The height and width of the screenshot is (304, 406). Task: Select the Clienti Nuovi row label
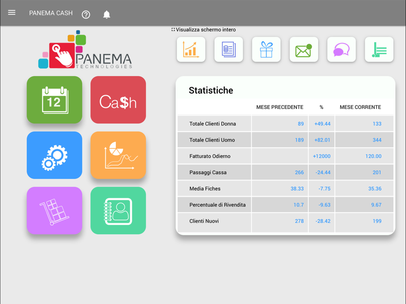(x=204, y=221)
